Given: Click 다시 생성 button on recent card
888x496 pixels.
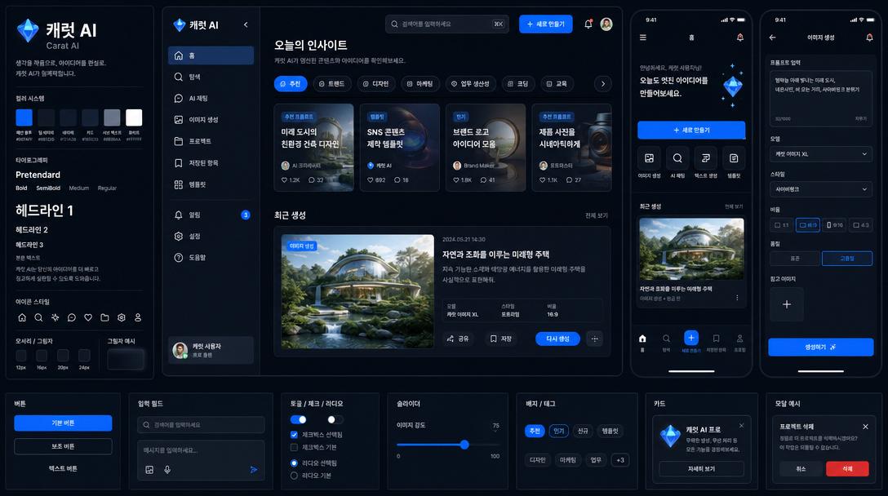Looking at the screenshot, I should pyautogui.click(x=557, y=339).
